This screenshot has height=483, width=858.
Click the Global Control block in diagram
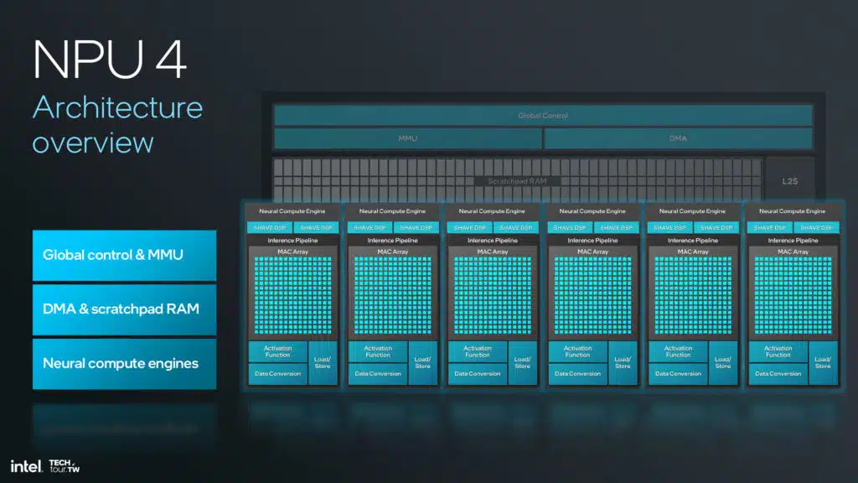[543, 116]
